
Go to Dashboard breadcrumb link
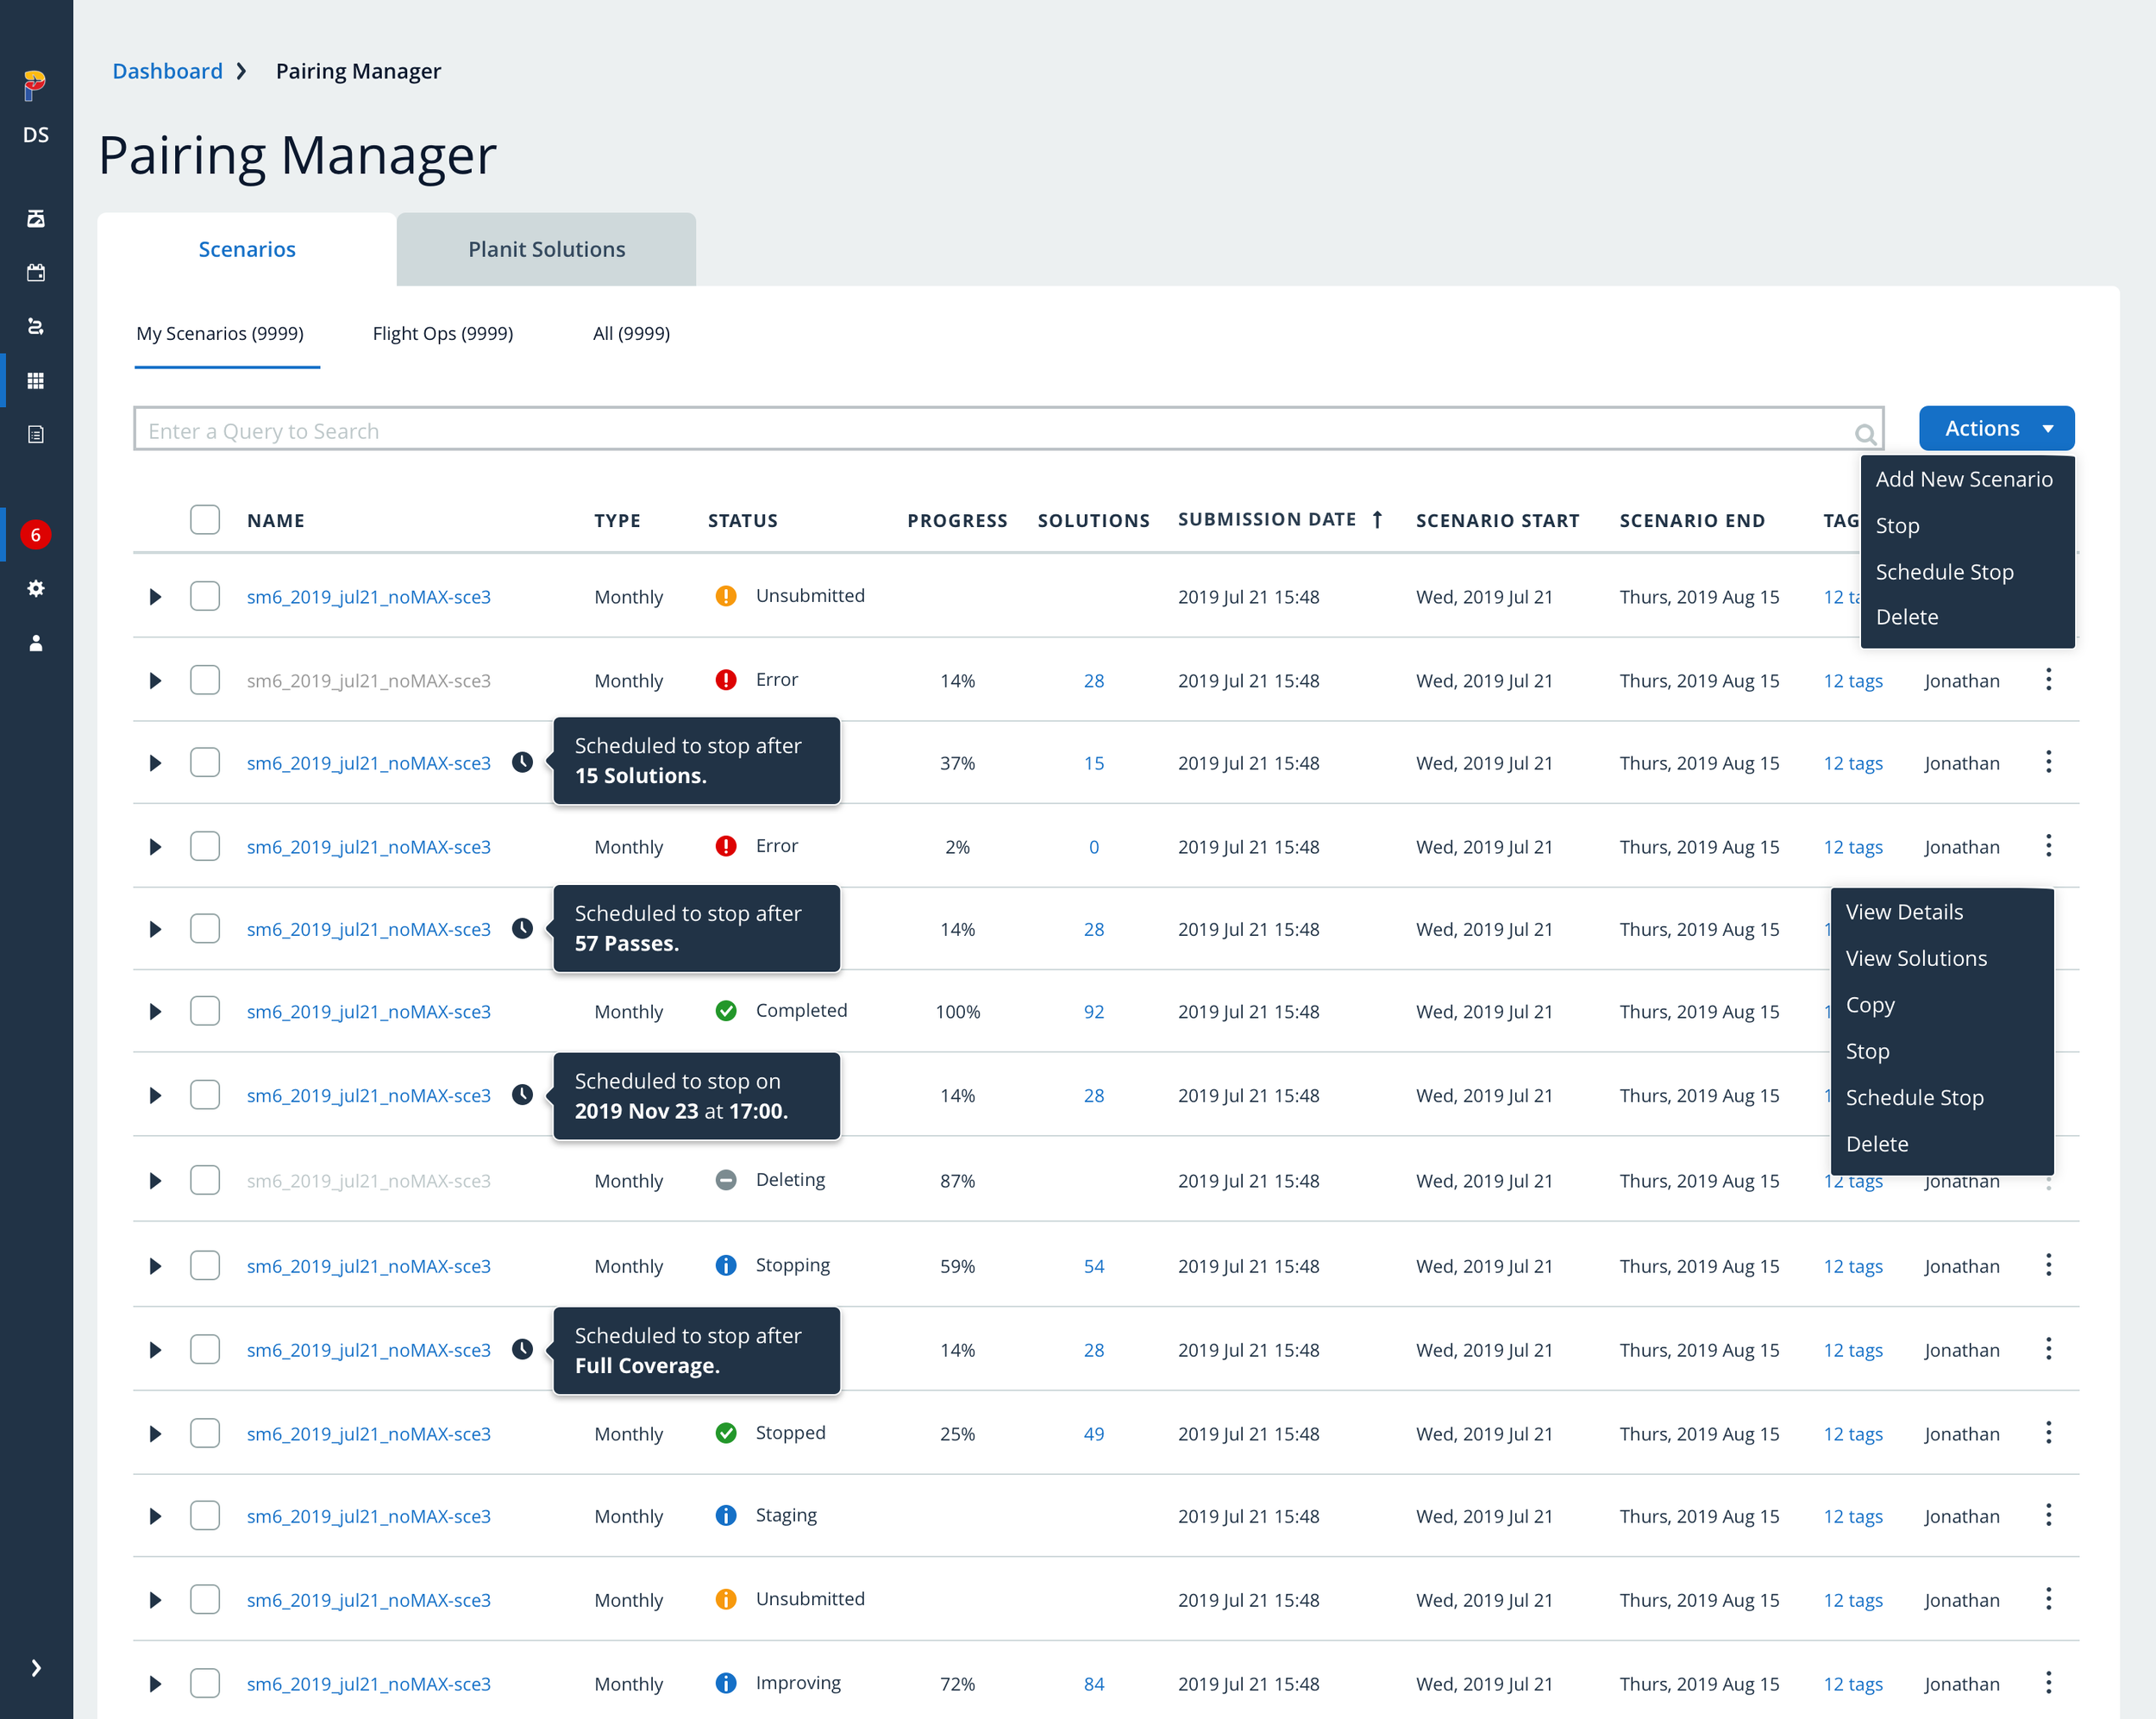pyautogui.click(x=167, y=71)
